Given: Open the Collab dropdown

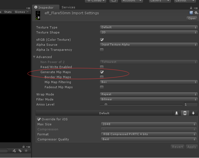Looking at the screenshot, I should pyautogui.click(x=96, y=1).
